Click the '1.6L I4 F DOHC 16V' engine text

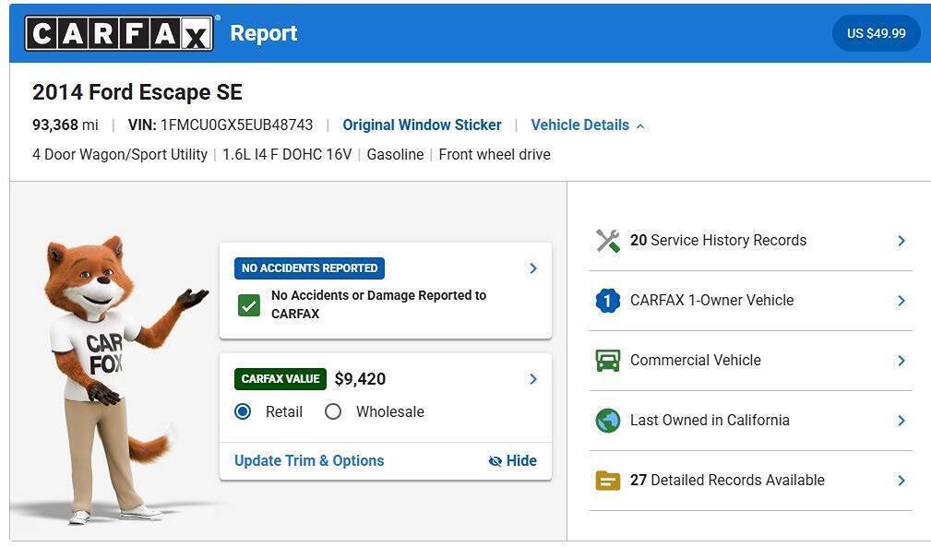[287, 155]
